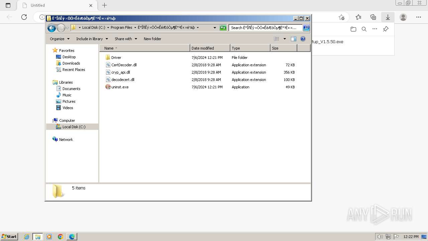Open Chrome from the taskbar
The image size is (428, 241).
pyautogui.click(x=61, y=237)
